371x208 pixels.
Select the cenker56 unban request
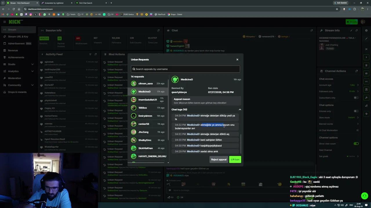(148, 124)
